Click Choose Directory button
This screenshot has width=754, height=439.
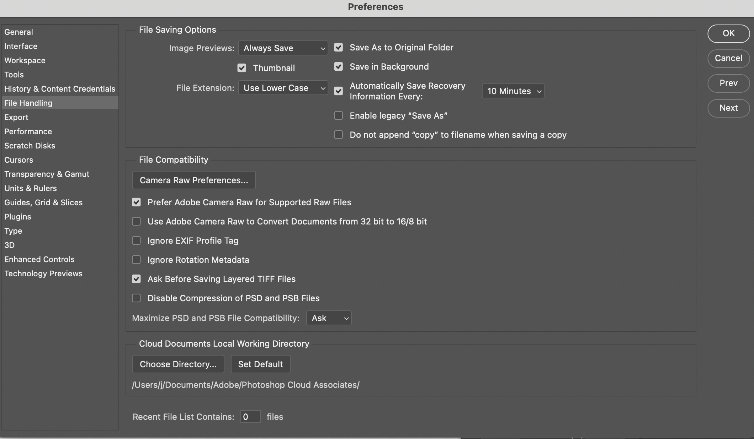point(178,364)
